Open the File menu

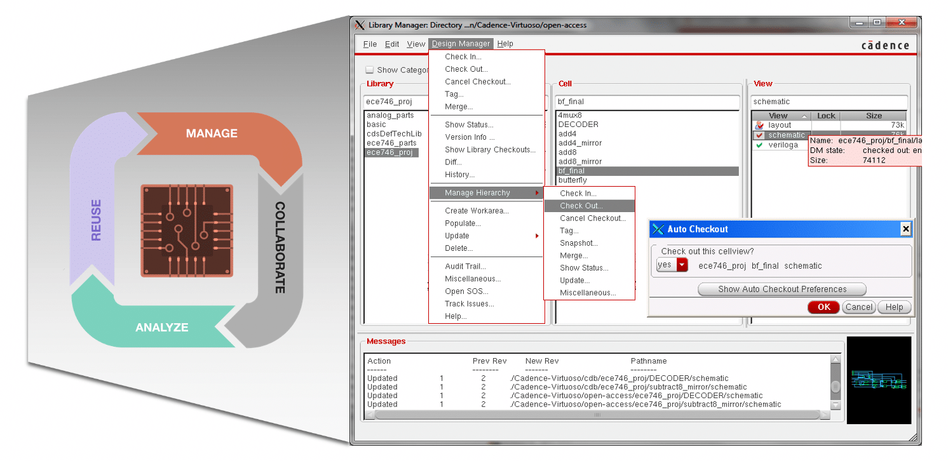369,44
